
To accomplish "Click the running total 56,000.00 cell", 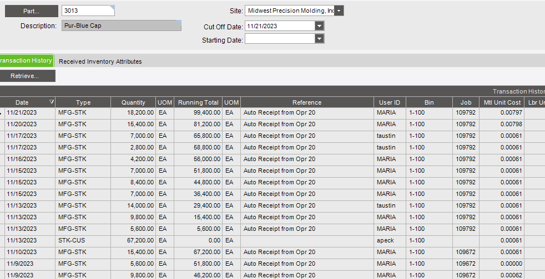I will [198, 159].
